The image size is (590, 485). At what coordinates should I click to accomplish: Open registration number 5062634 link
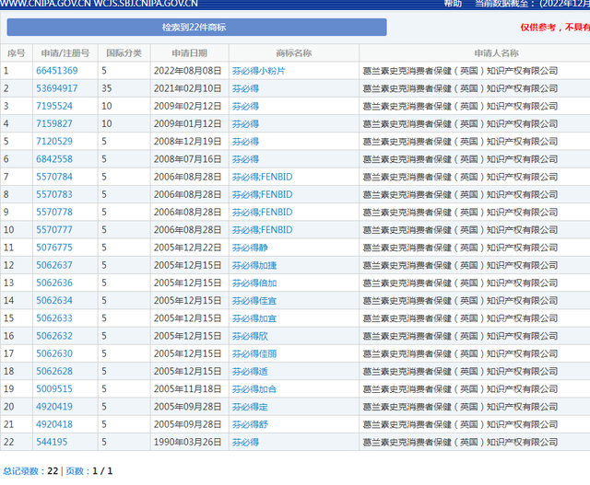coord(54,300)
